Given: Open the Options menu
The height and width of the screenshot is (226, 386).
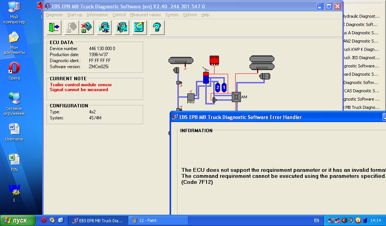Looking at the screenshot, I should point(190,15).
